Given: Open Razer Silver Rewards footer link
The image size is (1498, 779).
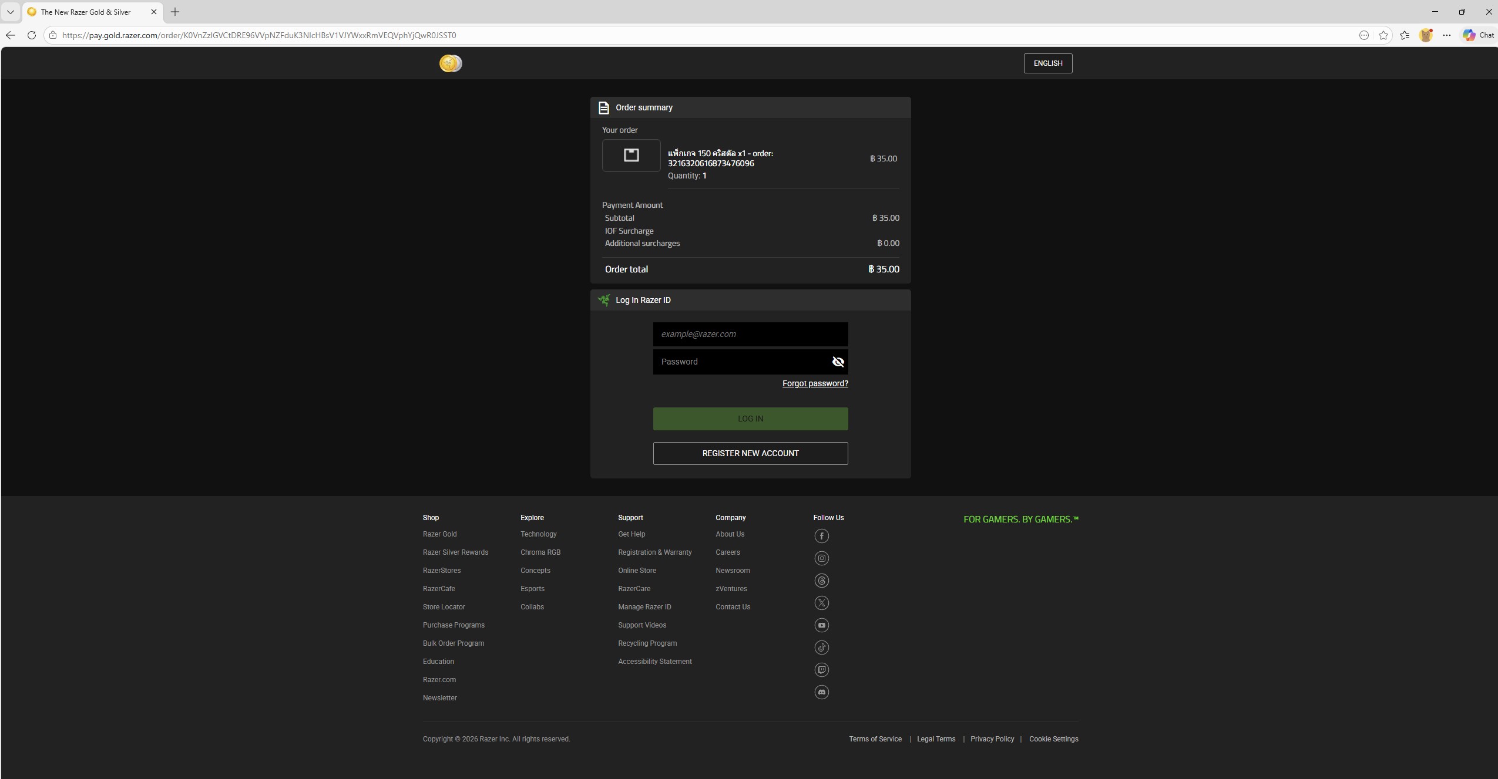Looking at the screenshot, I should point(455,552).
